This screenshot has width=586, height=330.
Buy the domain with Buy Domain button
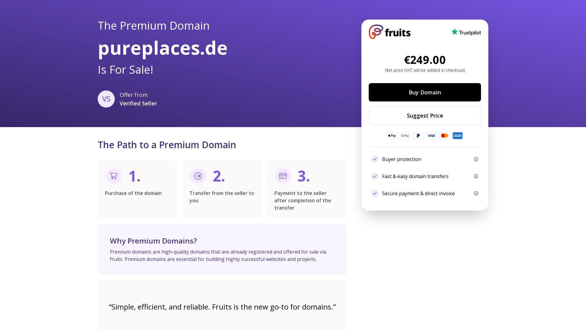(425, 92)
